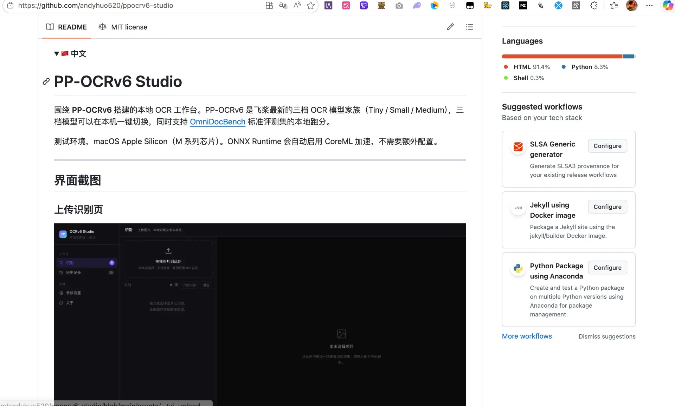This screenshot has height=406, width=675.
Task: Click the blue Python language bar segment
Action: (x=629, y=56)
